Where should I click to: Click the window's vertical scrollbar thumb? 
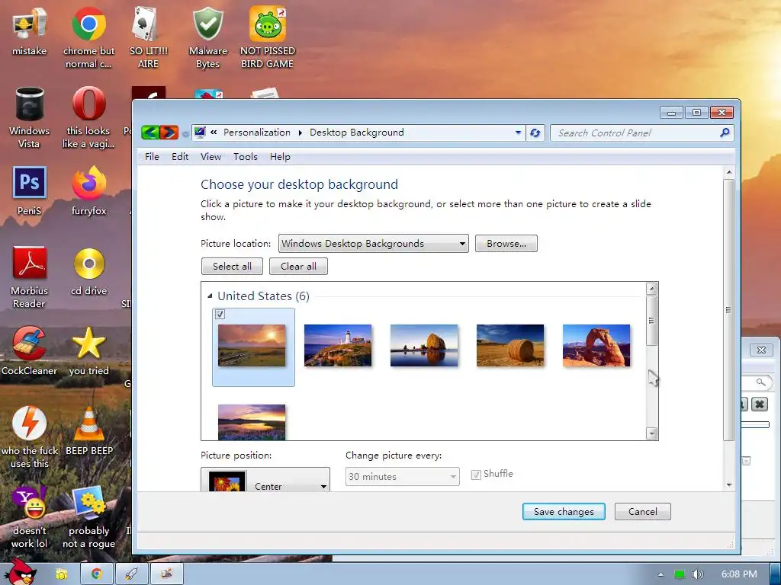(728, 310)
